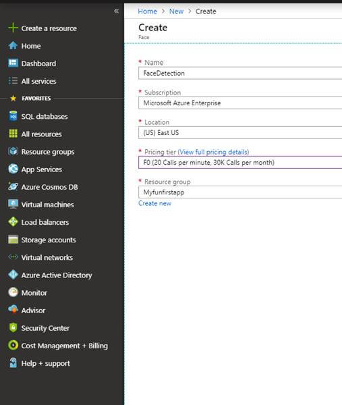Click the Virtual networks icon
The height and width of the screenshot is (405, 342).
13,257
